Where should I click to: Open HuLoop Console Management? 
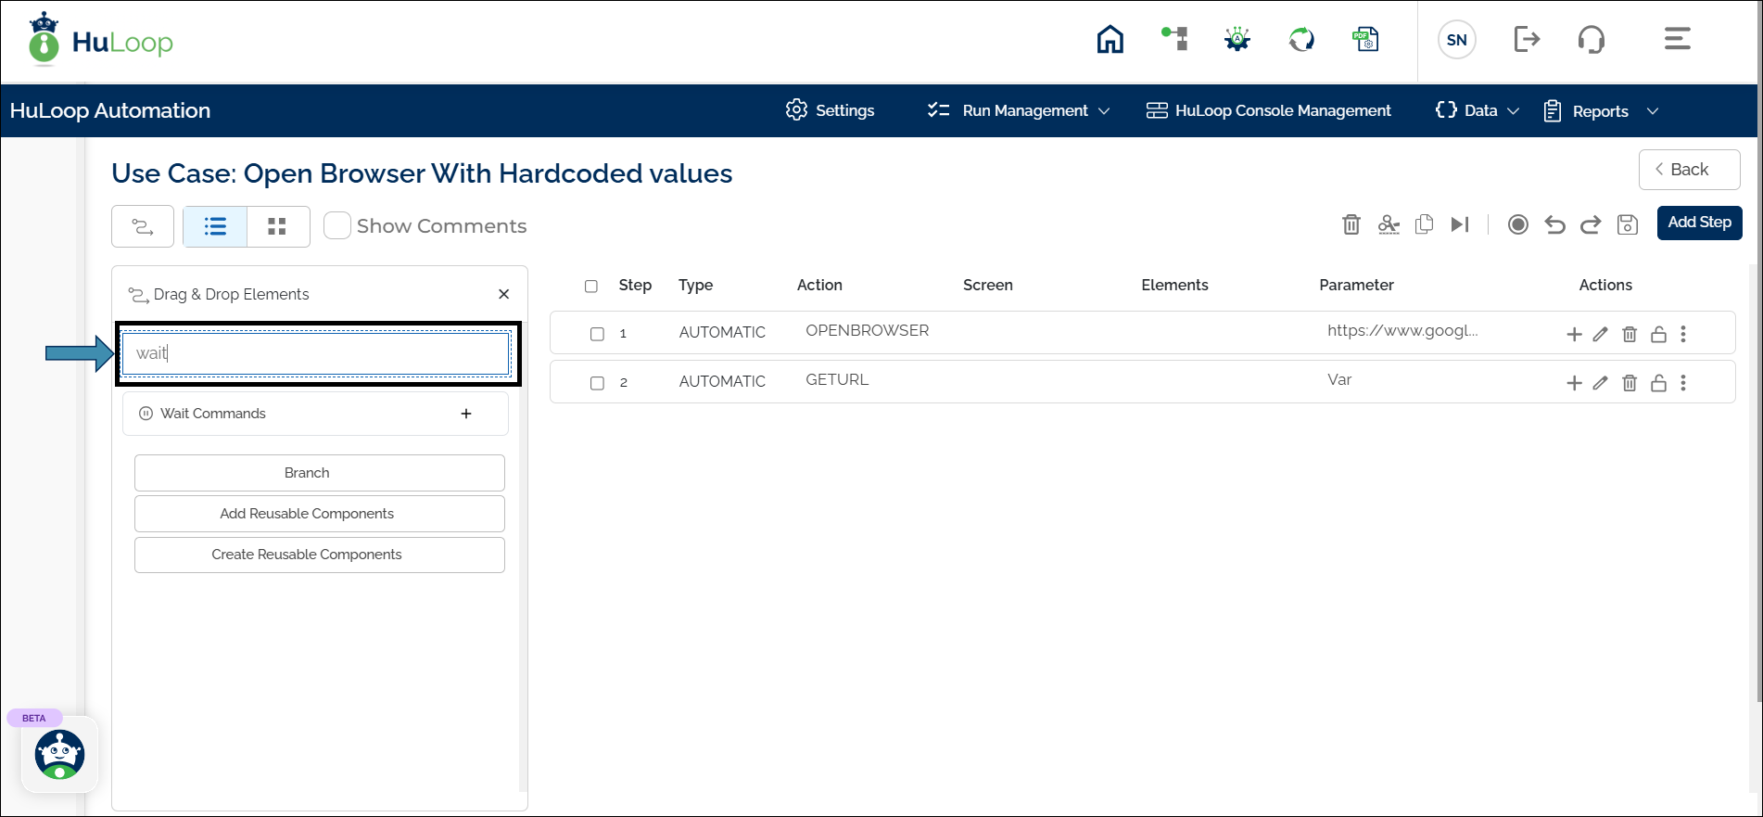(x=1268, y=110)
